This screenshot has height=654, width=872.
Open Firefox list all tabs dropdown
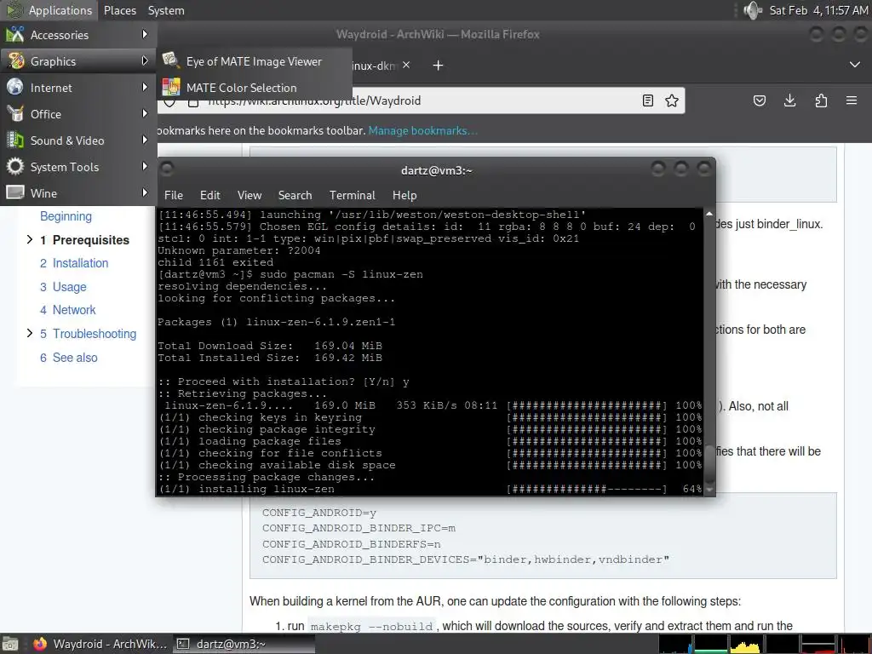(855, 65)
